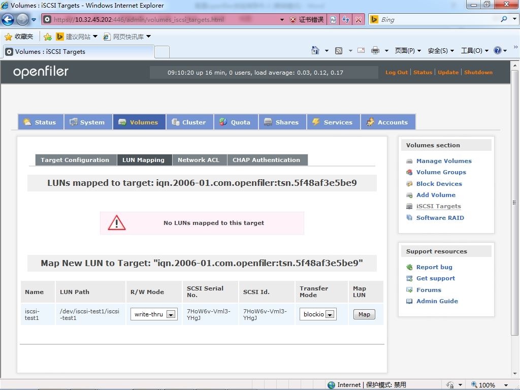Open the Services main tab
Image resolution: width=520 pixels, height=390 pixels.
coord(334,122)
